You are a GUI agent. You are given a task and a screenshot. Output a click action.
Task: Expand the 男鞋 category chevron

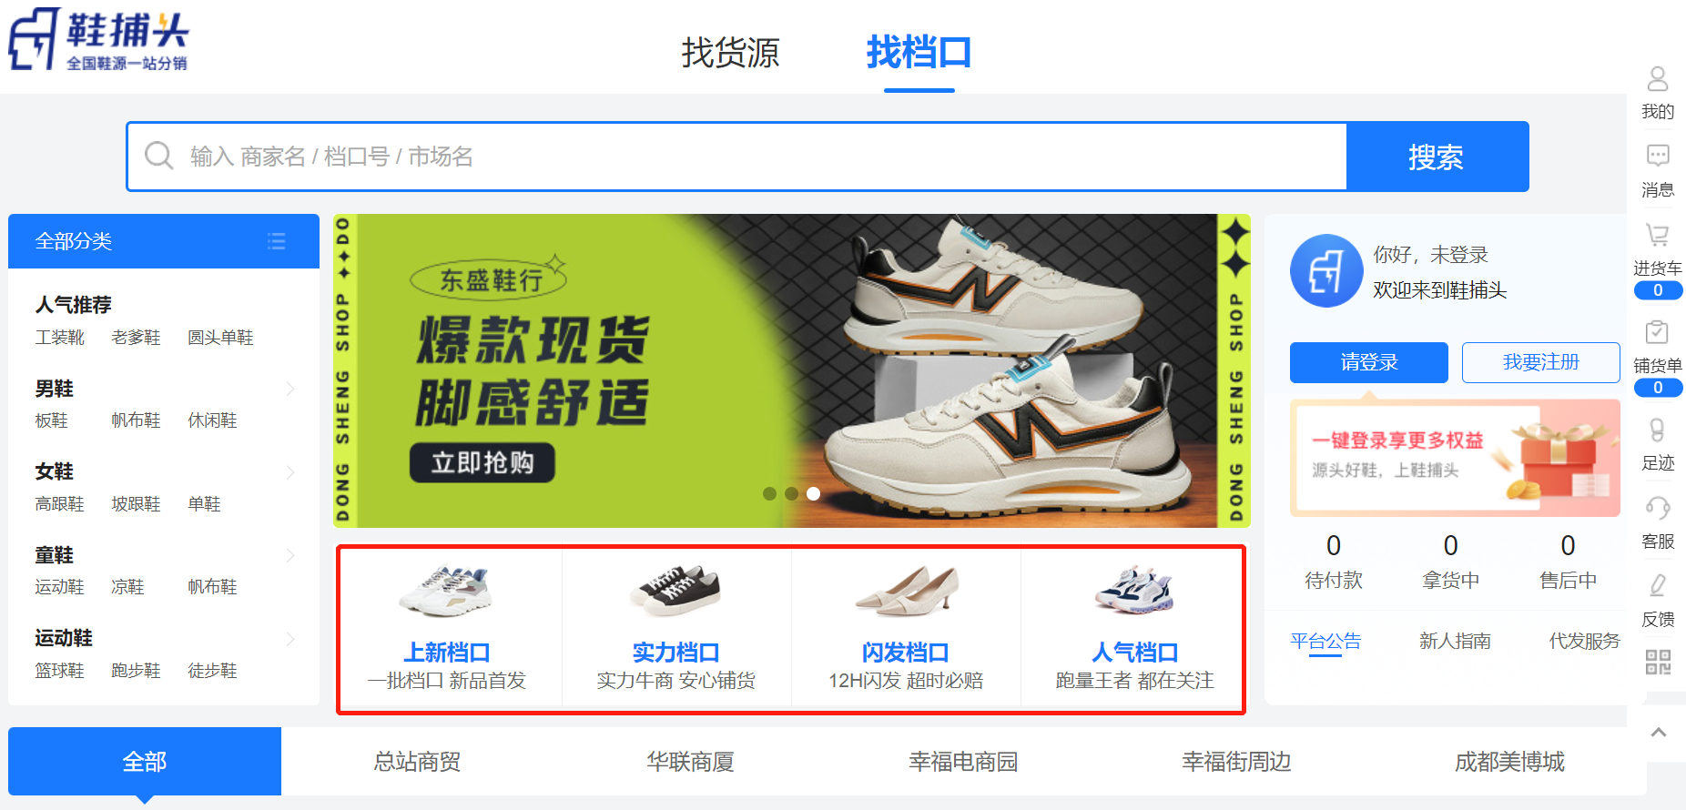(x=290, y=389)
